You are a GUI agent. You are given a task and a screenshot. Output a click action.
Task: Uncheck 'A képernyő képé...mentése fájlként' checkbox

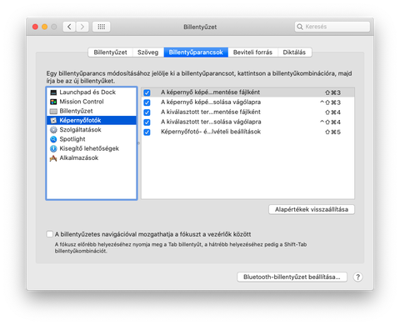[x=147, y=92]
